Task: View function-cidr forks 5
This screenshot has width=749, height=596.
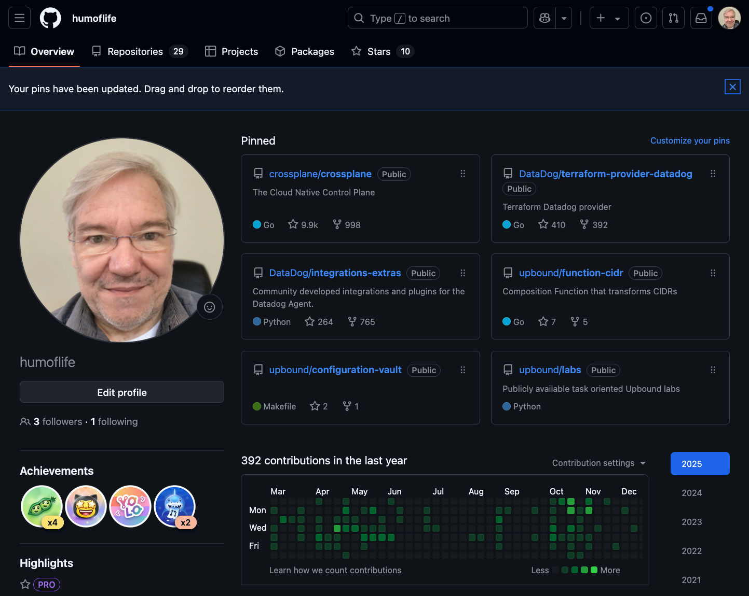Action: pos(579,321)
